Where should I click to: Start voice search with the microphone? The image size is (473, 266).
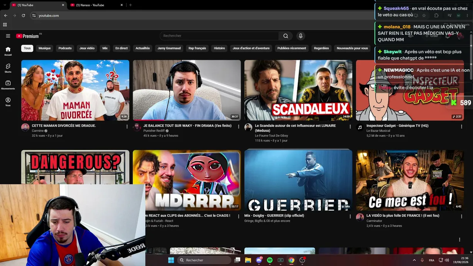(300, 36)
